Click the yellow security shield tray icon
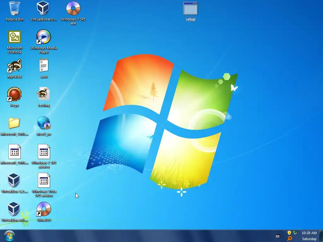The image size is (323, 242). pyautogui.click(x=289, y=233)
